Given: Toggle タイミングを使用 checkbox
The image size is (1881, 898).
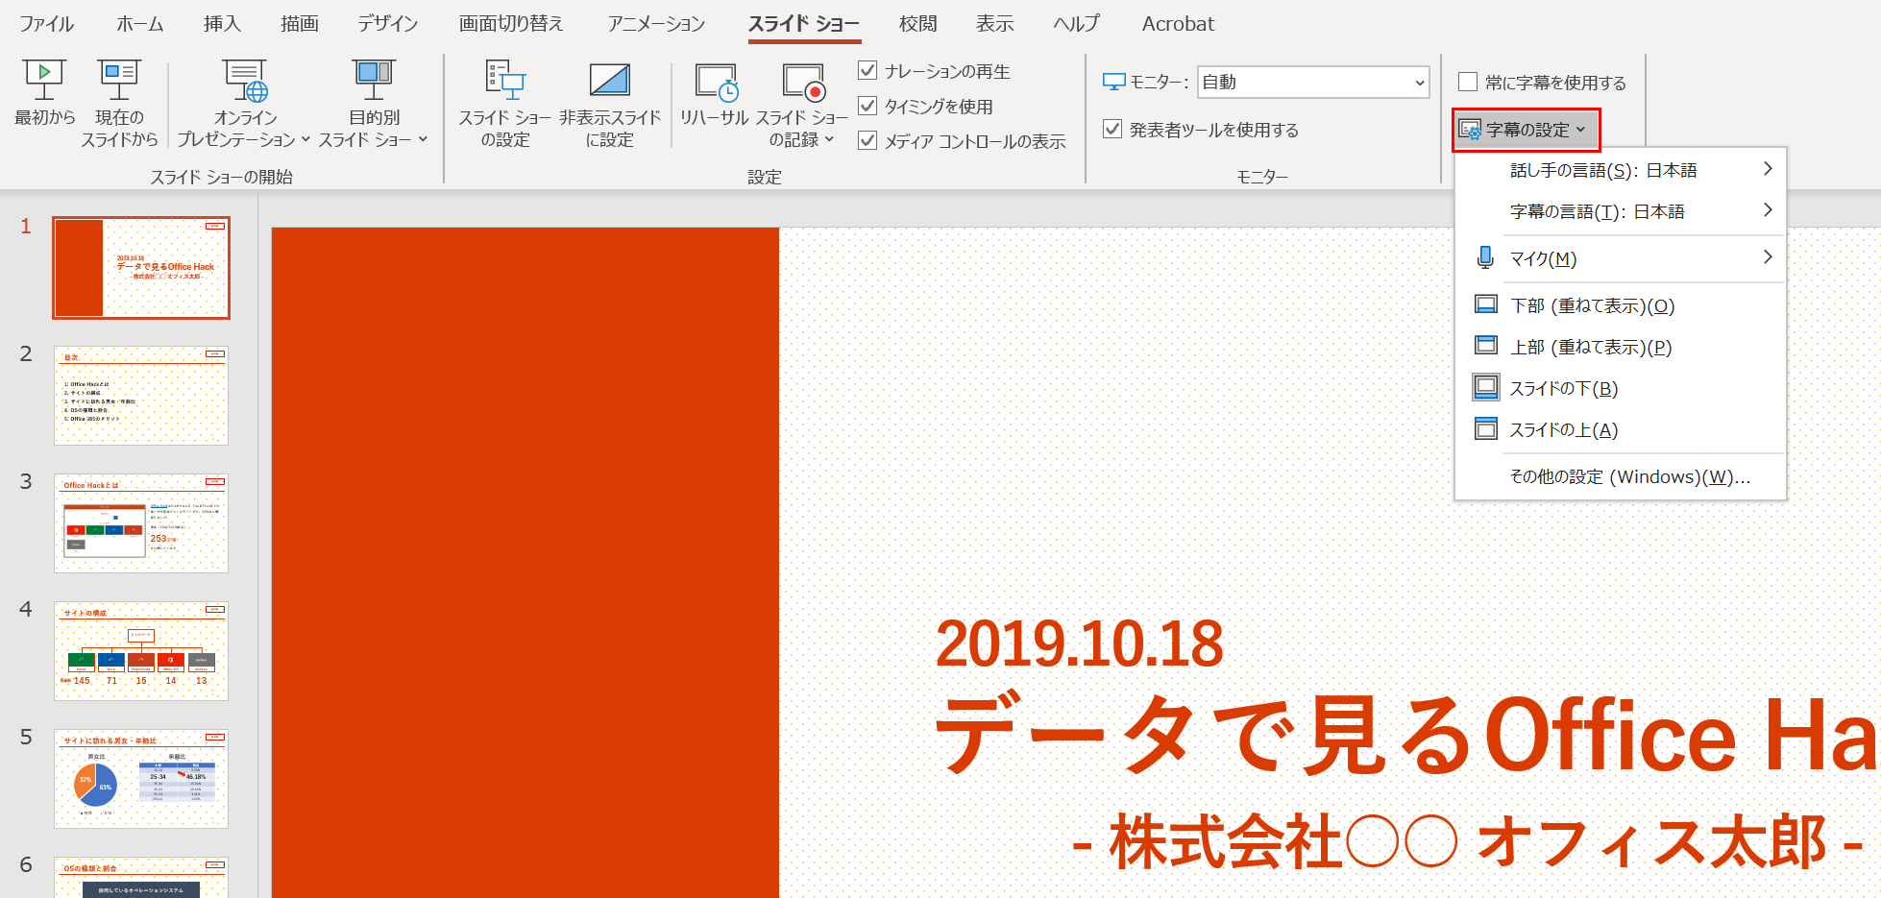Looking at the screenshot, I should [867, 106].
